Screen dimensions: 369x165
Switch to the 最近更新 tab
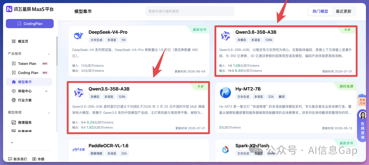click(344, 11)
